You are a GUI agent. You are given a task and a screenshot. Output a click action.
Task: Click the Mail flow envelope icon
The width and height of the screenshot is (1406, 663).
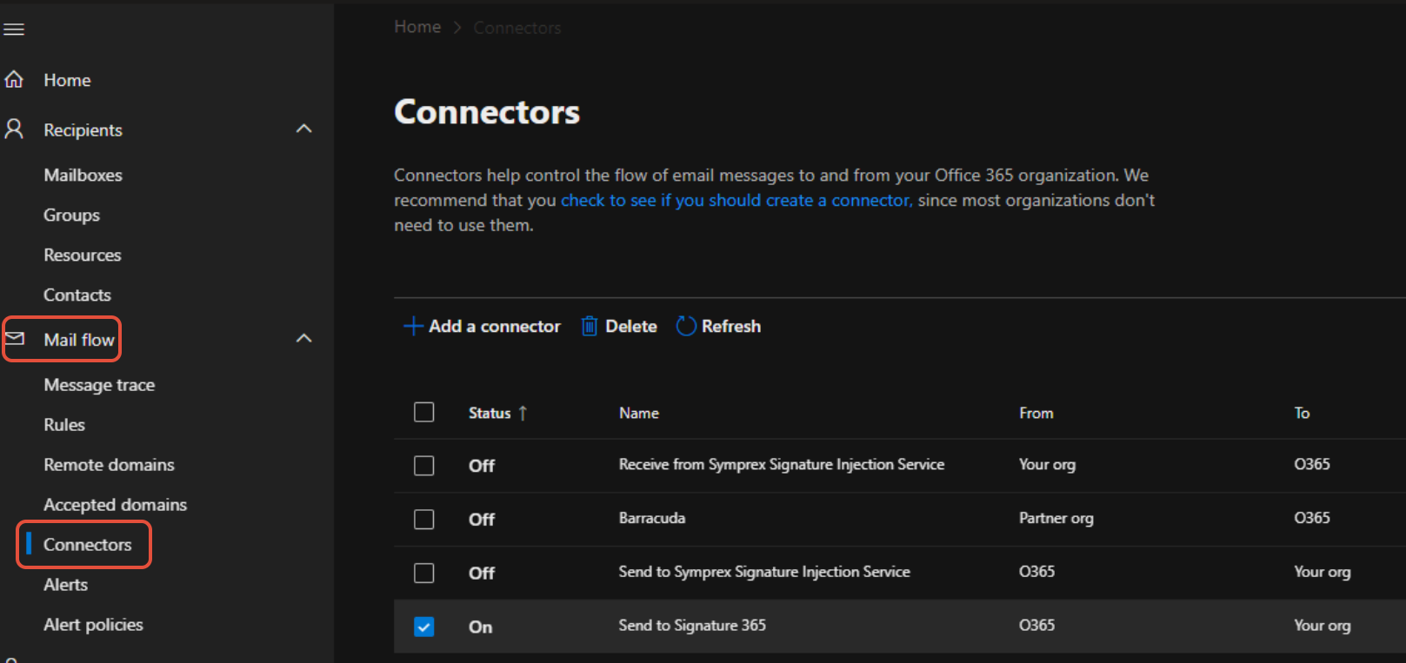point(15,339)
